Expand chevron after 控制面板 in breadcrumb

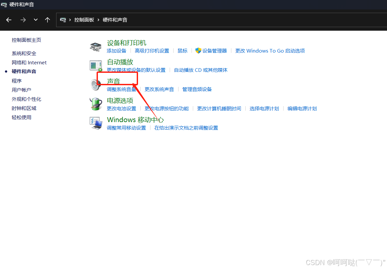[98, 20]
